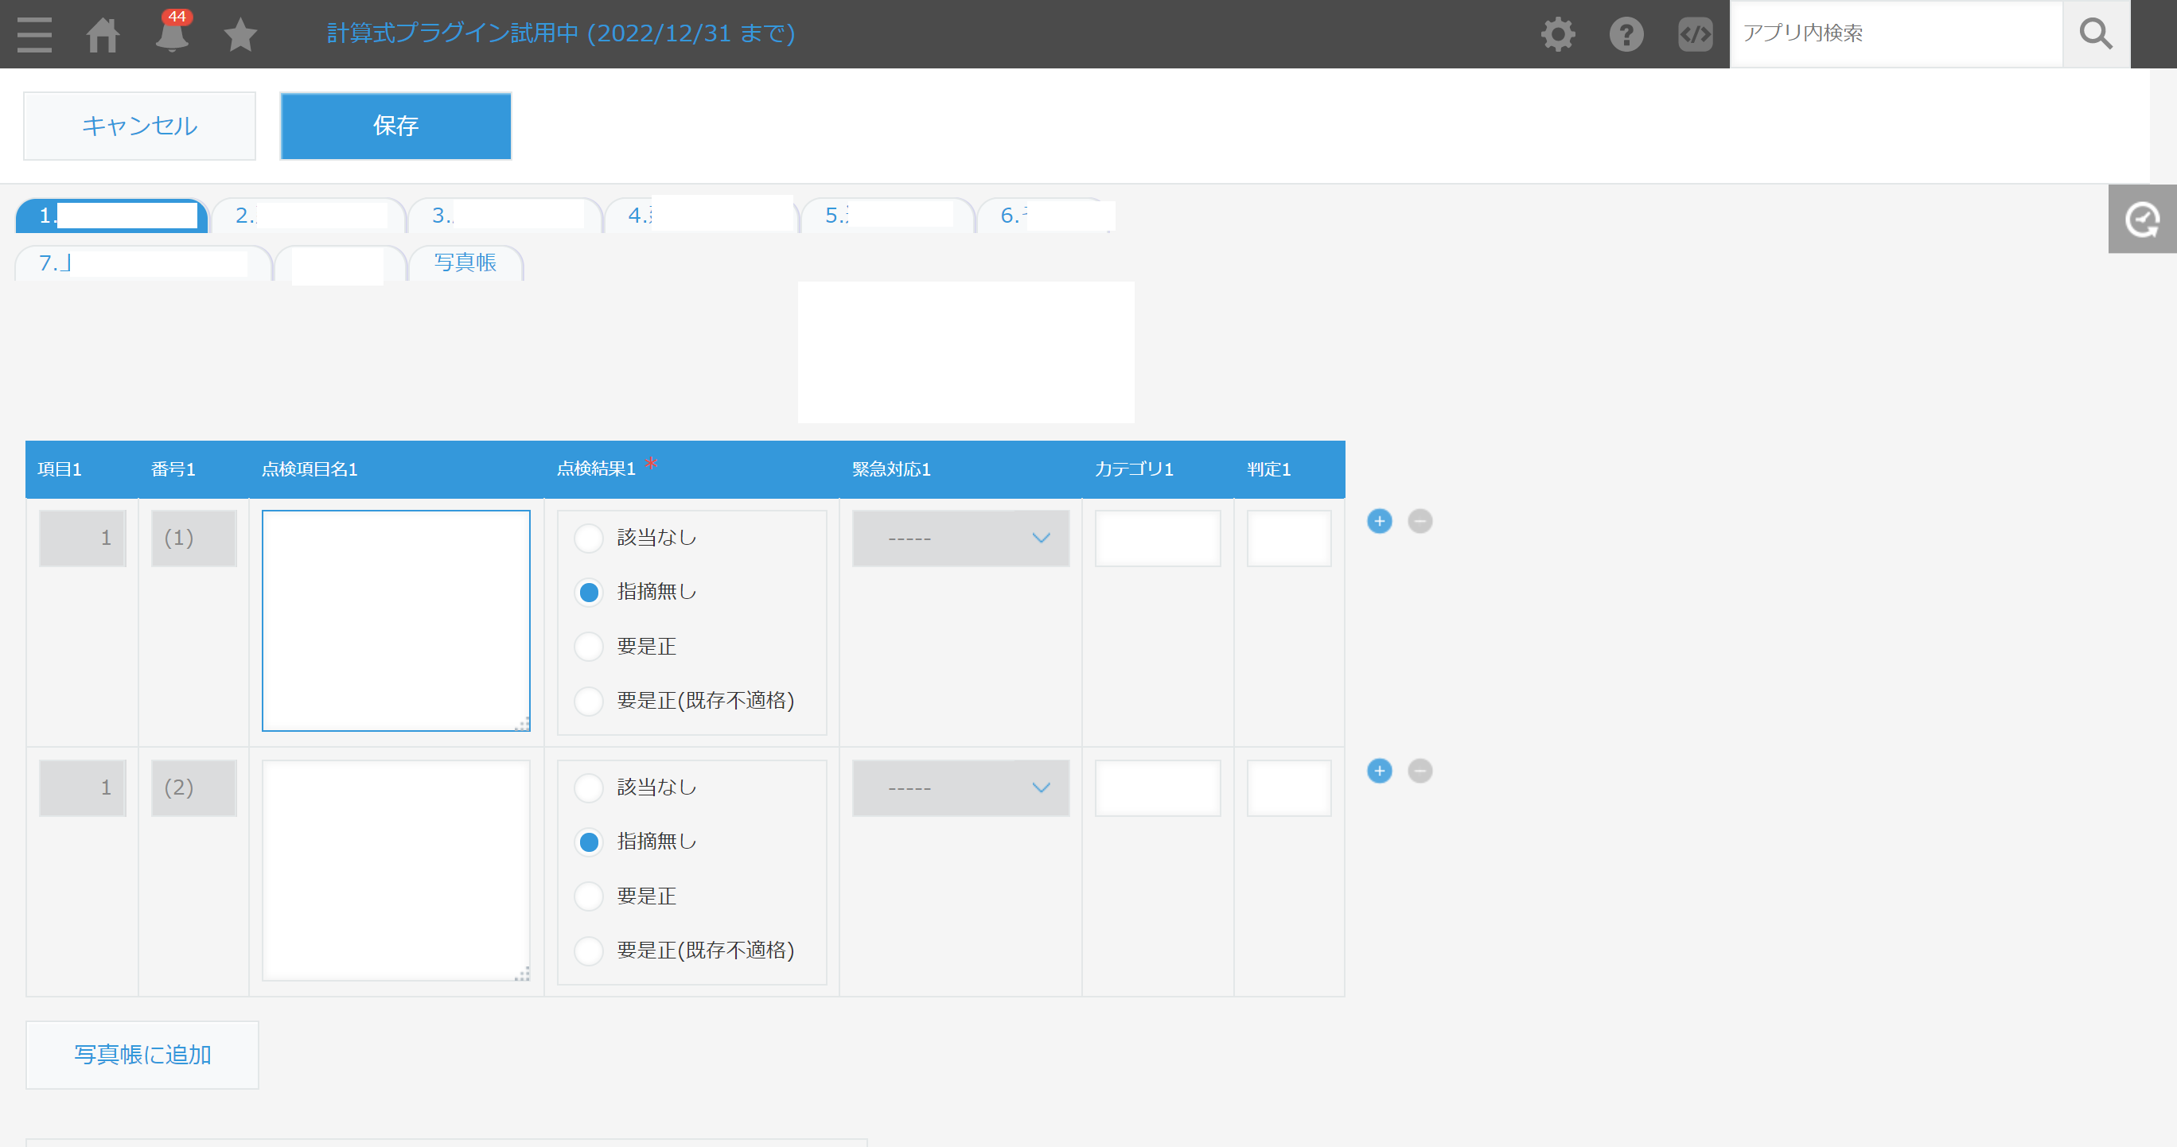Image resolution: width=2177 pixels, height=1147 pixels.
Task: Expand 緊急対応1 dropdown in second row
Action: tap(960, 788)
